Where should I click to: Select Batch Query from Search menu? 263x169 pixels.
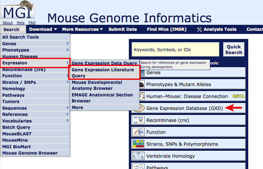[x=16, y=127]
